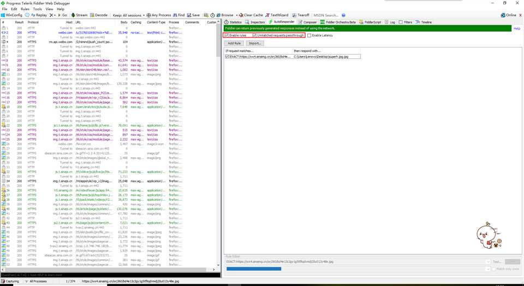Viewport: 524px width, 286px height.
Task: Sort sessions by the Body column header
Action: coord(124,22)
